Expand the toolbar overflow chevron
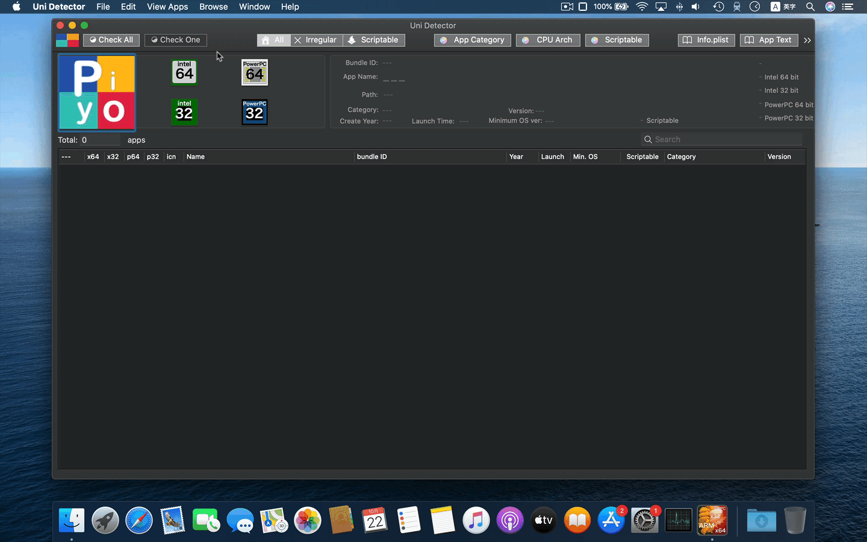Image resolution: width=867 pixels, height=542 pixels. (x=807, y=40)
